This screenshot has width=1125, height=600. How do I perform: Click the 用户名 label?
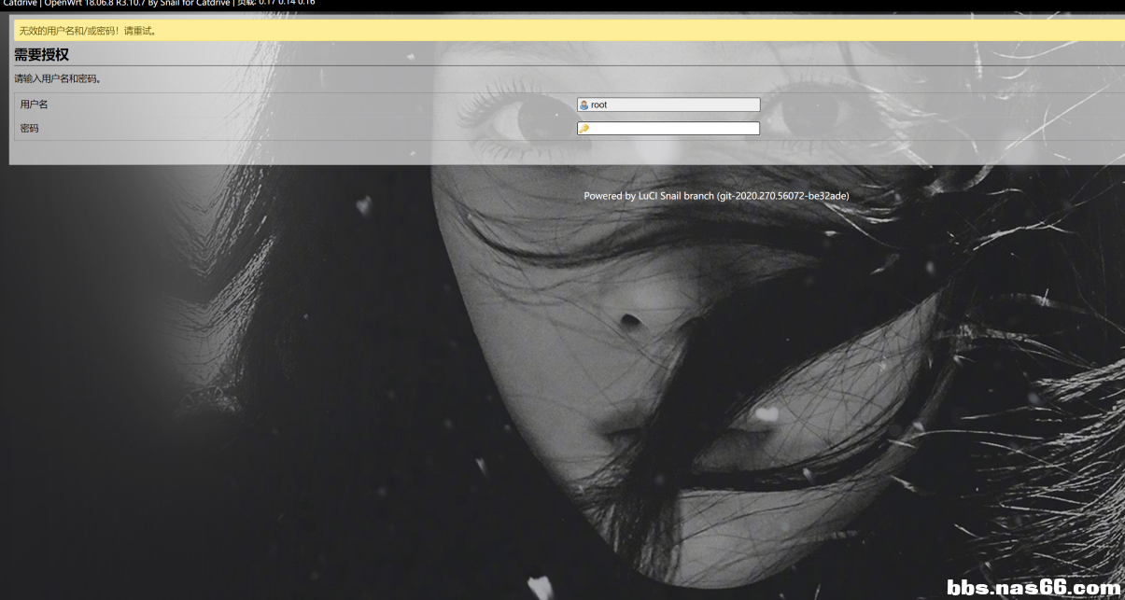click(x=34, y=105)
